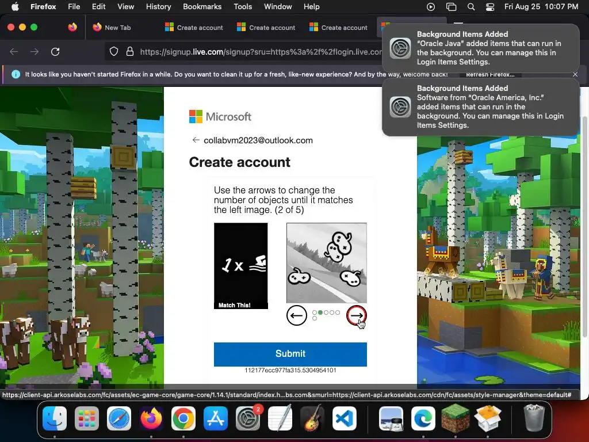The width and height of the screenshot is (589, 442).
Task: Click the Microsoft logo
Action: click(220, 116)
